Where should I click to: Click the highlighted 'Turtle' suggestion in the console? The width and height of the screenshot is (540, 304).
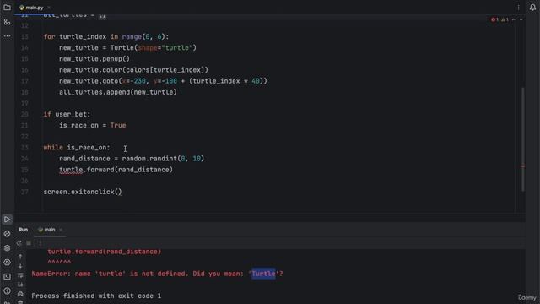(263, 274)
